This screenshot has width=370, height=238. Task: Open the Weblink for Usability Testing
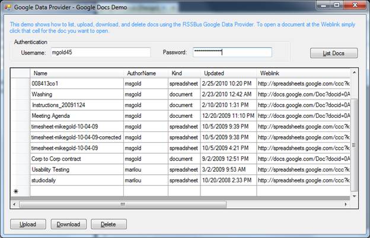click(x=304, y=169)
